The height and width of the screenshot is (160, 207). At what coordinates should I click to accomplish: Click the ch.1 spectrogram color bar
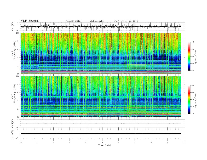coord(189,56)
